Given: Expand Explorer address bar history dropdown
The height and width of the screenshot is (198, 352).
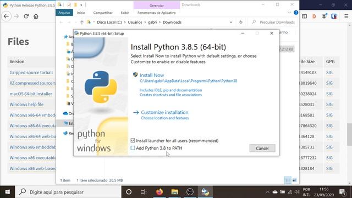Looking at the screenshot, I should coord(231,22).
